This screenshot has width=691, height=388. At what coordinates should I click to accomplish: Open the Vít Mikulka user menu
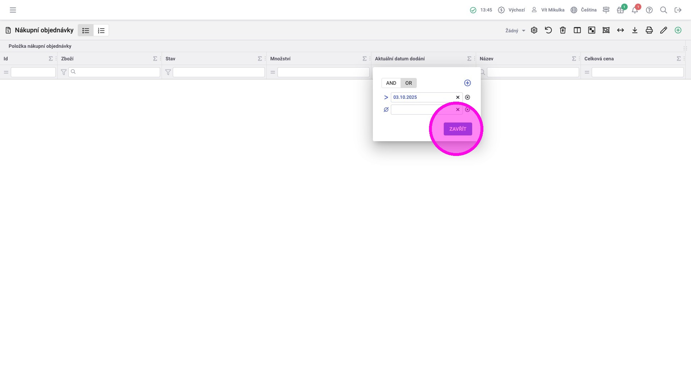(548, 10)
